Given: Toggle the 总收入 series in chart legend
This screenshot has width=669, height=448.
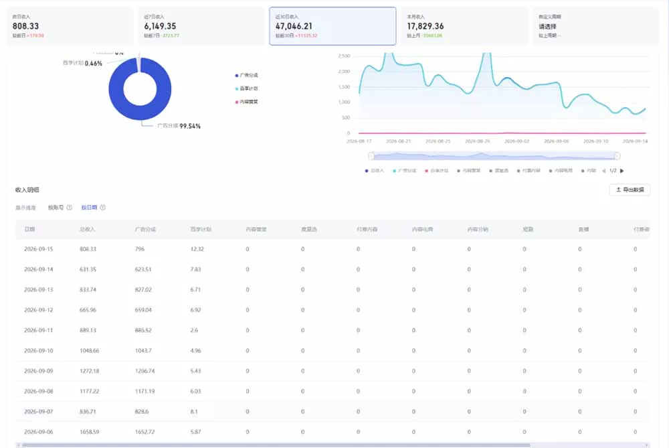Looking at the screenshot, I should pyautogui.click(x=375, y=171).
